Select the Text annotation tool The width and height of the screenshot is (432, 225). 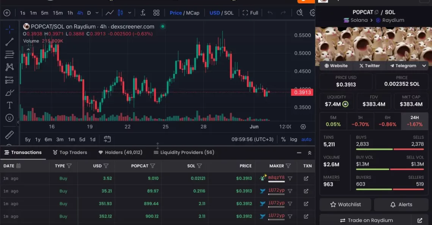tap(9, 105)
